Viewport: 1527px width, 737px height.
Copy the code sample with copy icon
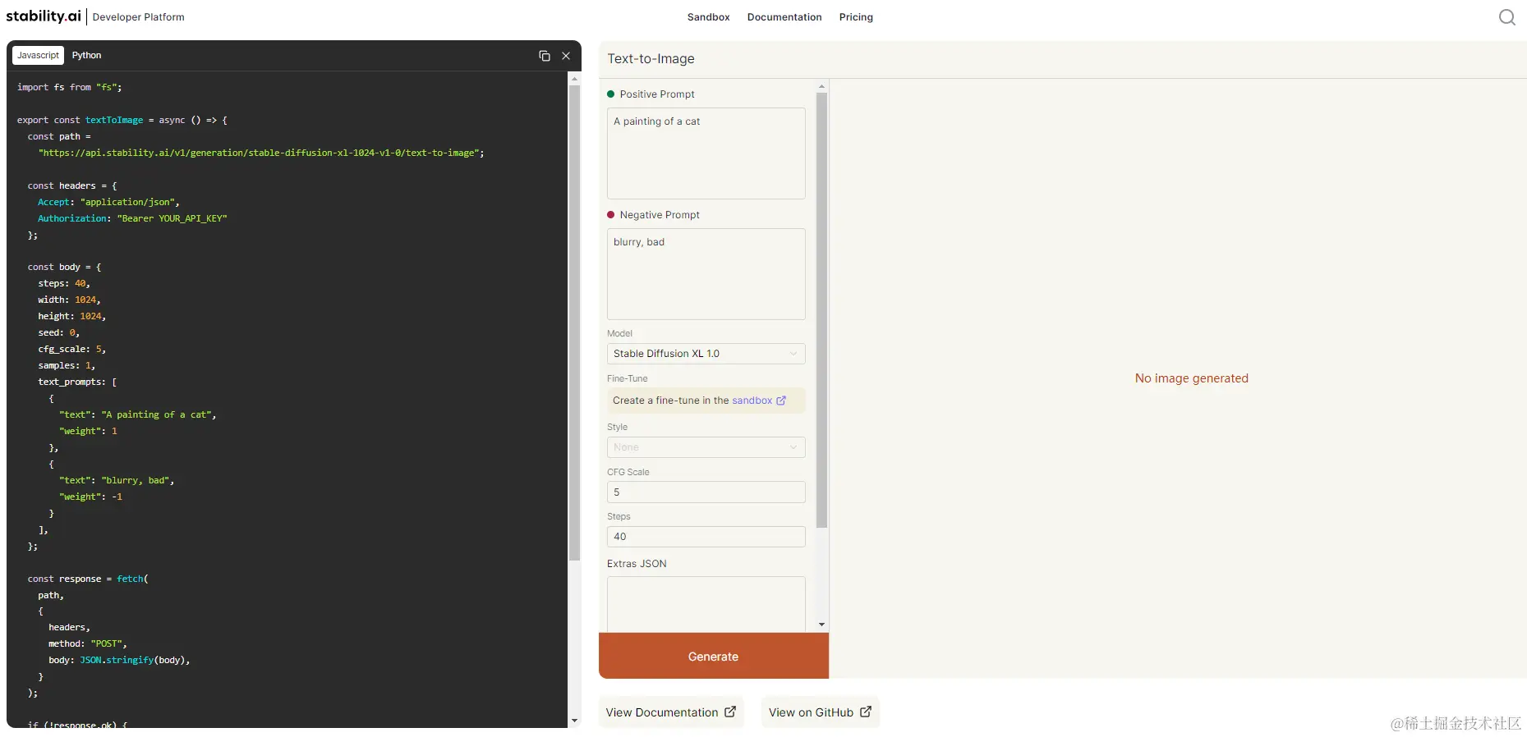pyautogui.click(x=544, y=56)
